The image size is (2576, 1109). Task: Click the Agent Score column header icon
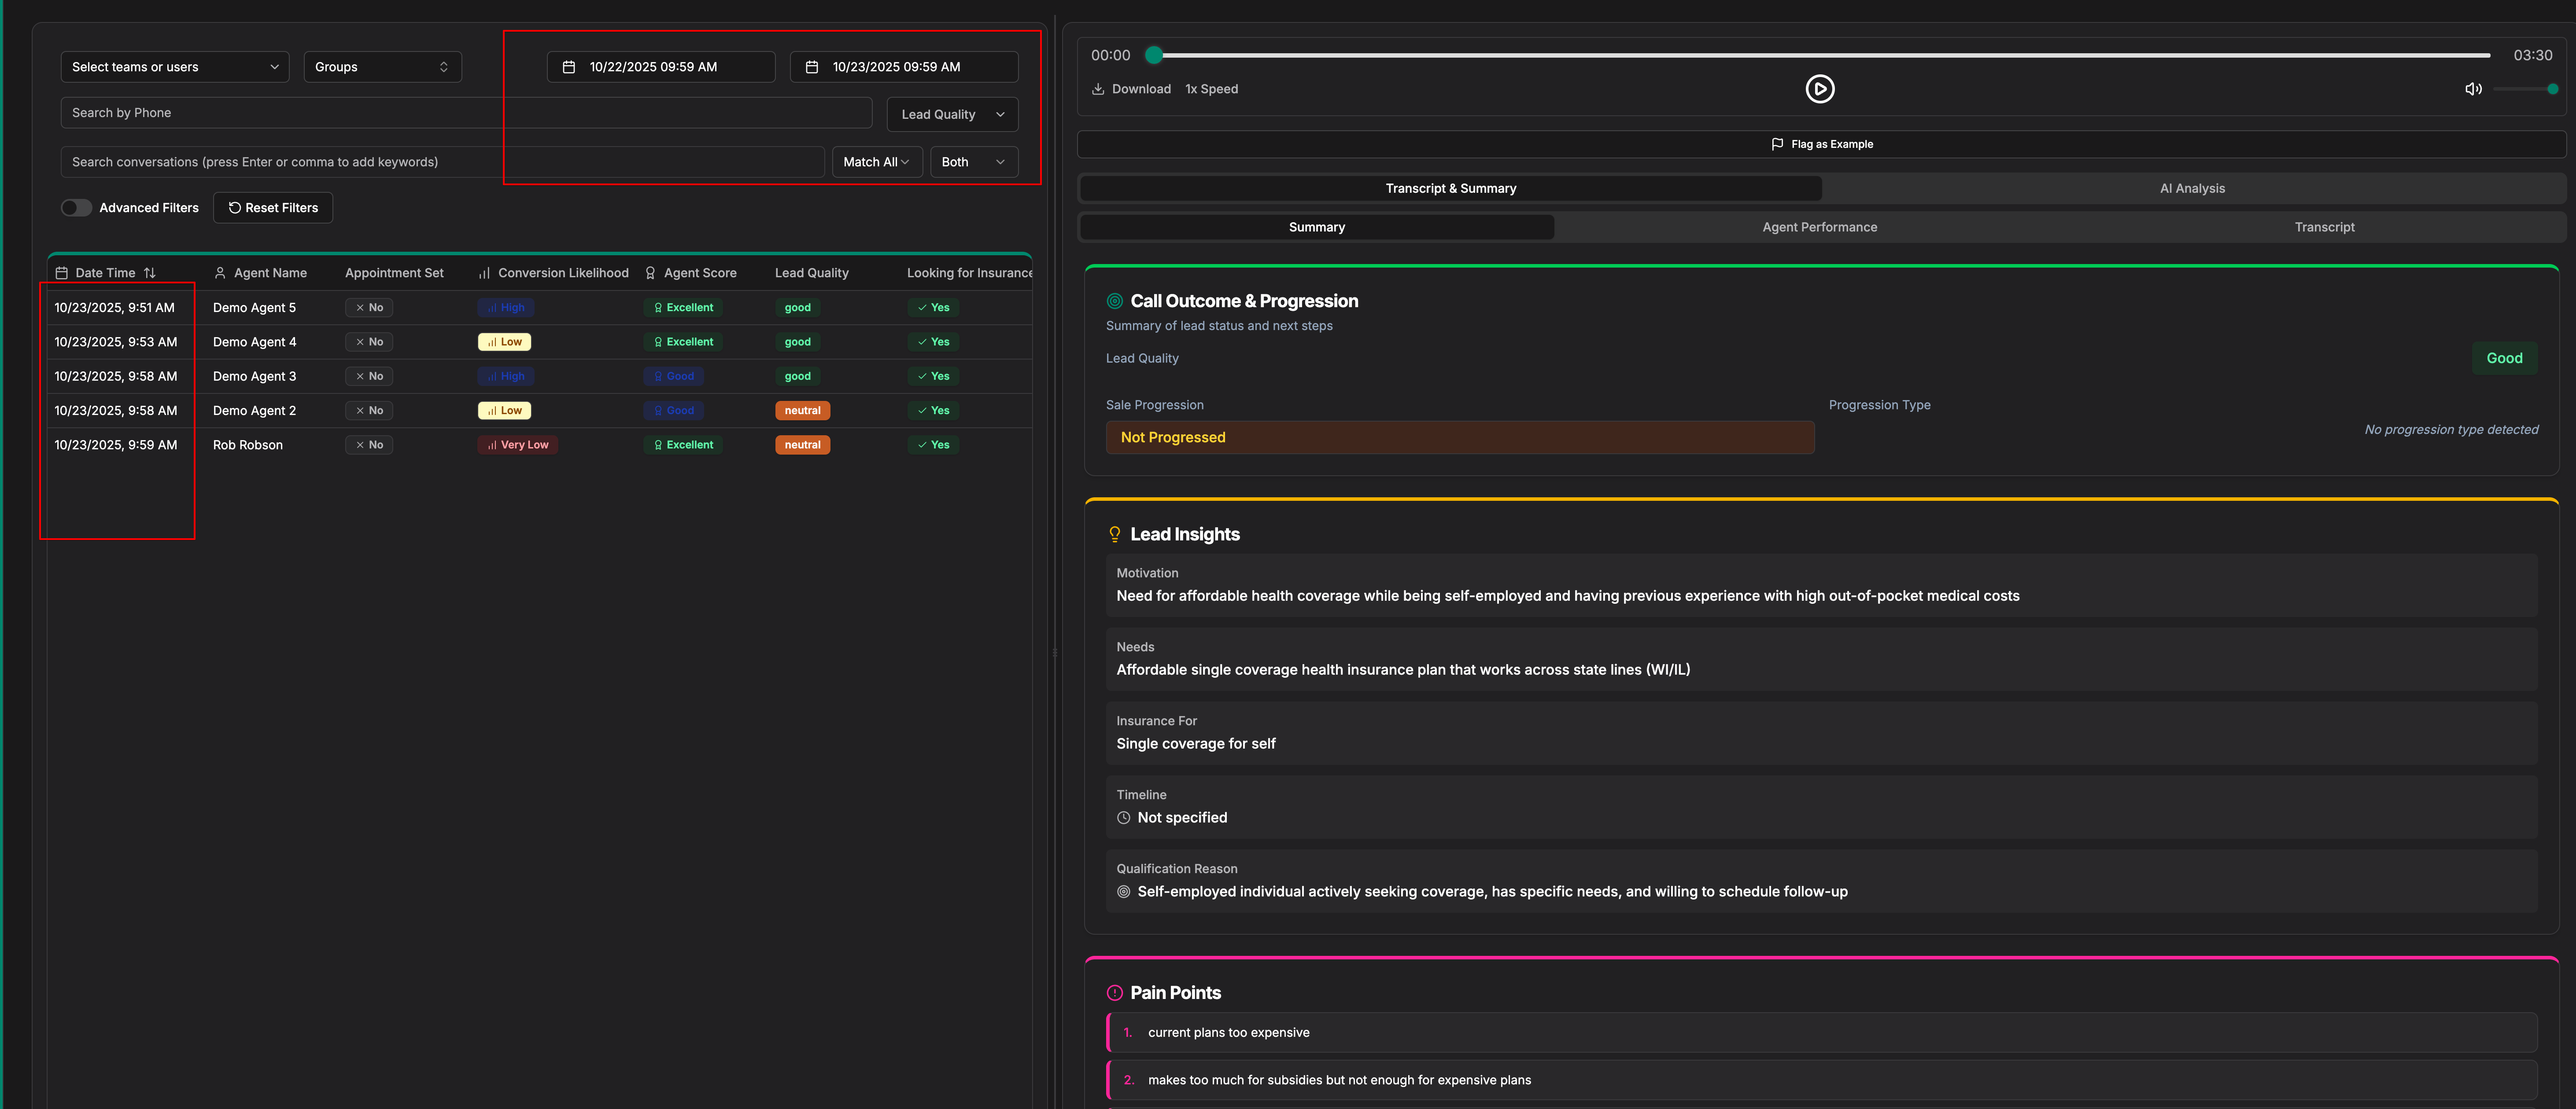coord(650,273)
